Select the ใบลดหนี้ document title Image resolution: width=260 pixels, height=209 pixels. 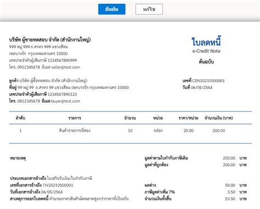(x=206, y=42)
